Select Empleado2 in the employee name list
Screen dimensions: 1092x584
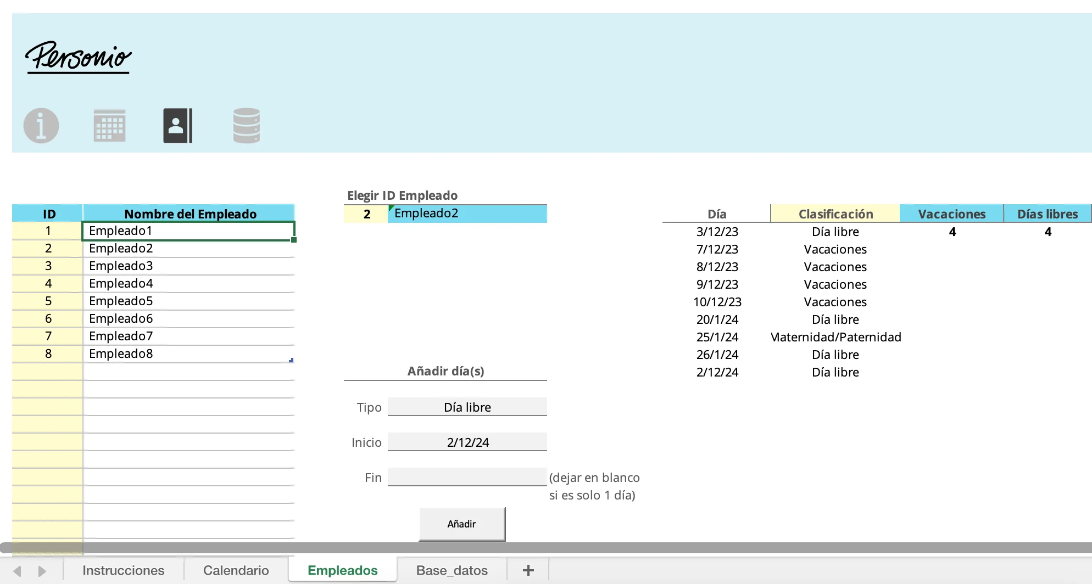pyautogui.click(x=188, y=249)
